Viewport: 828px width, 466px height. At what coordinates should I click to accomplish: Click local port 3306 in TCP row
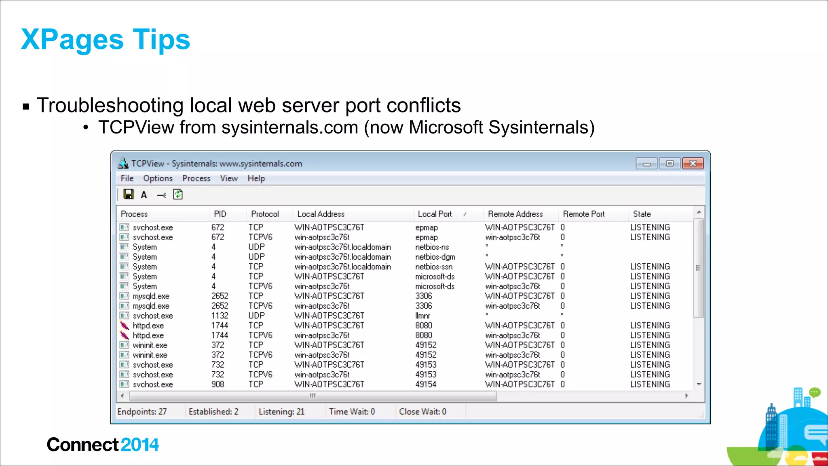(424, 296)
